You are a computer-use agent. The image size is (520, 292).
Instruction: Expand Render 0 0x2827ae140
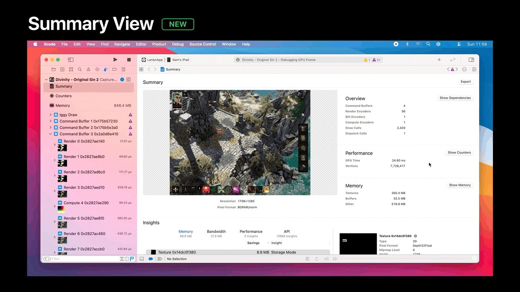pos(55,145)
